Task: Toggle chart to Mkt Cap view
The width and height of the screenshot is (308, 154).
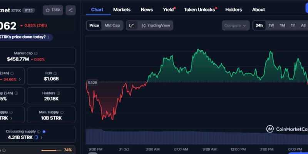Action: pos(112,25)
